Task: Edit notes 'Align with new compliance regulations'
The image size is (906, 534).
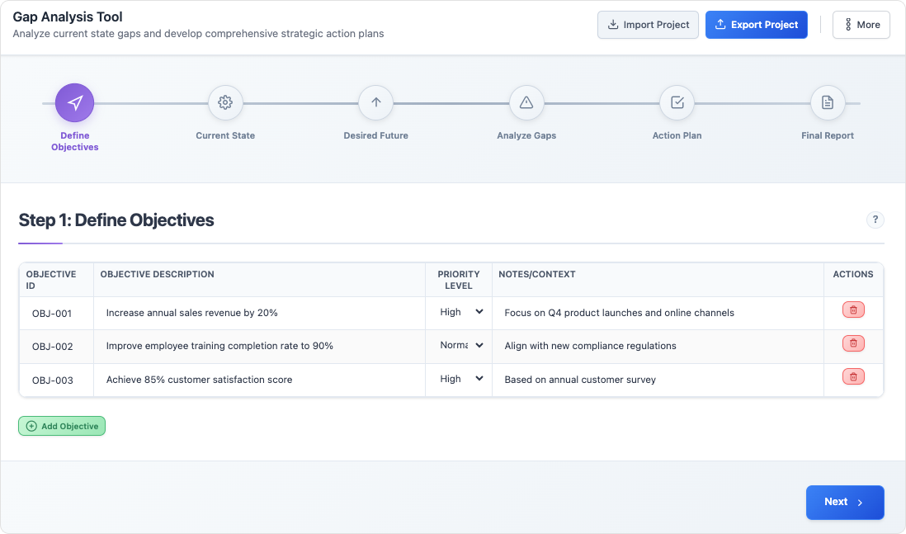Action: pos(658,346)
